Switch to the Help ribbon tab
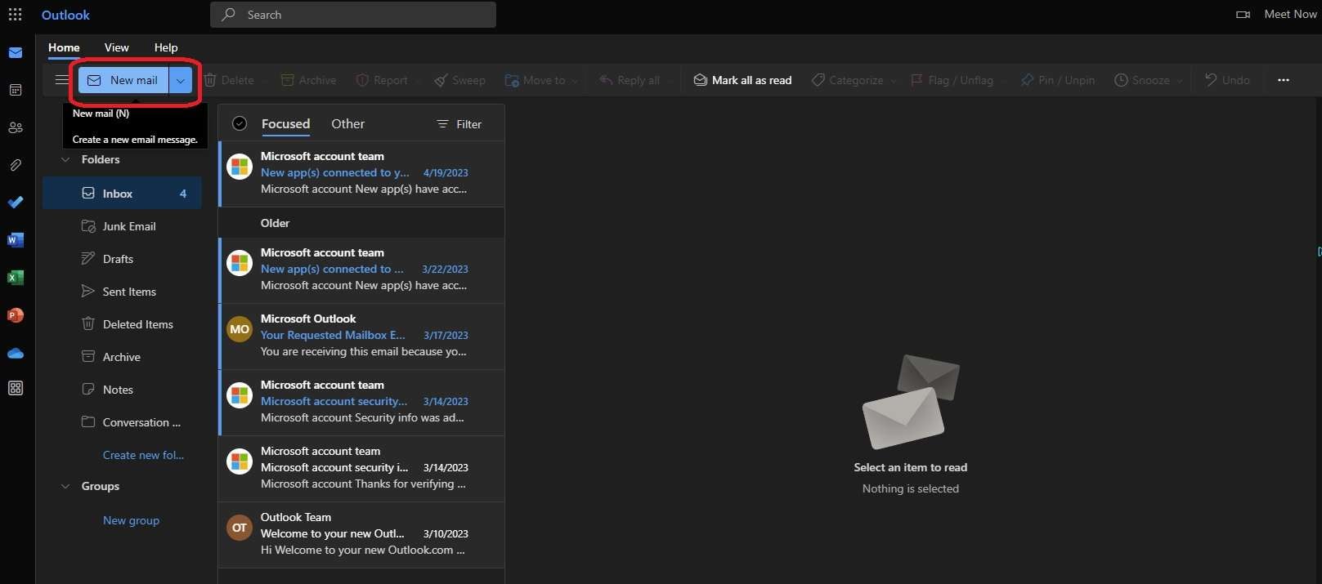1322x584 pixels. tap(166, 47)
